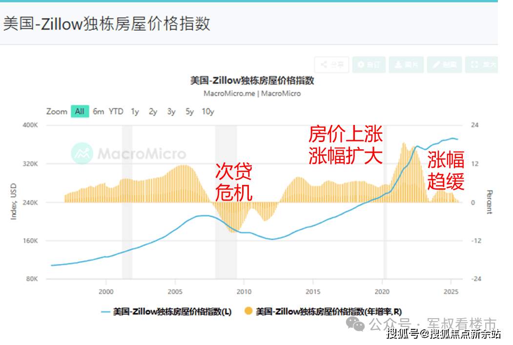This screenshot has height=345, width=513.
Task: Click the MacroMicro watermark logo icon
Action: (x=82, y=154)
